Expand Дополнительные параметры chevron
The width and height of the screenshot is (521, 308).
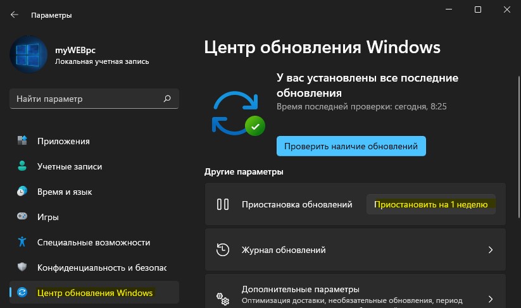coord(491,299)
